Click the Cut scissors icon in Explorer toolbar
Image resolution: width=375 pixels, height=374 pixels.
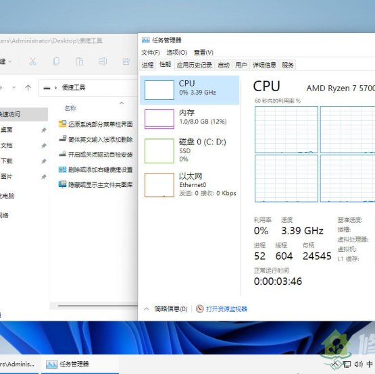point(32,61)
